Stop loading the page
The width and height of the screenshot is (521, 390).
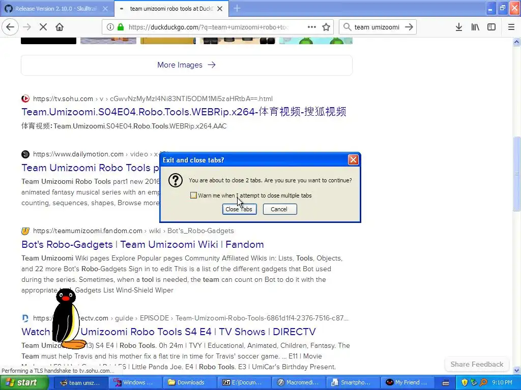pyautogui.click(x=43, y=27)
